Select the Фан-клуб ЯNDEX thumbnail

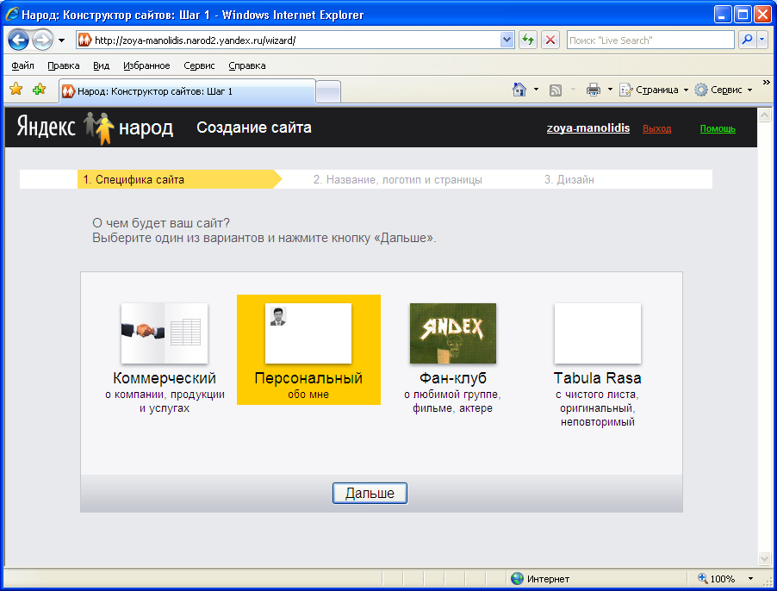453,333
